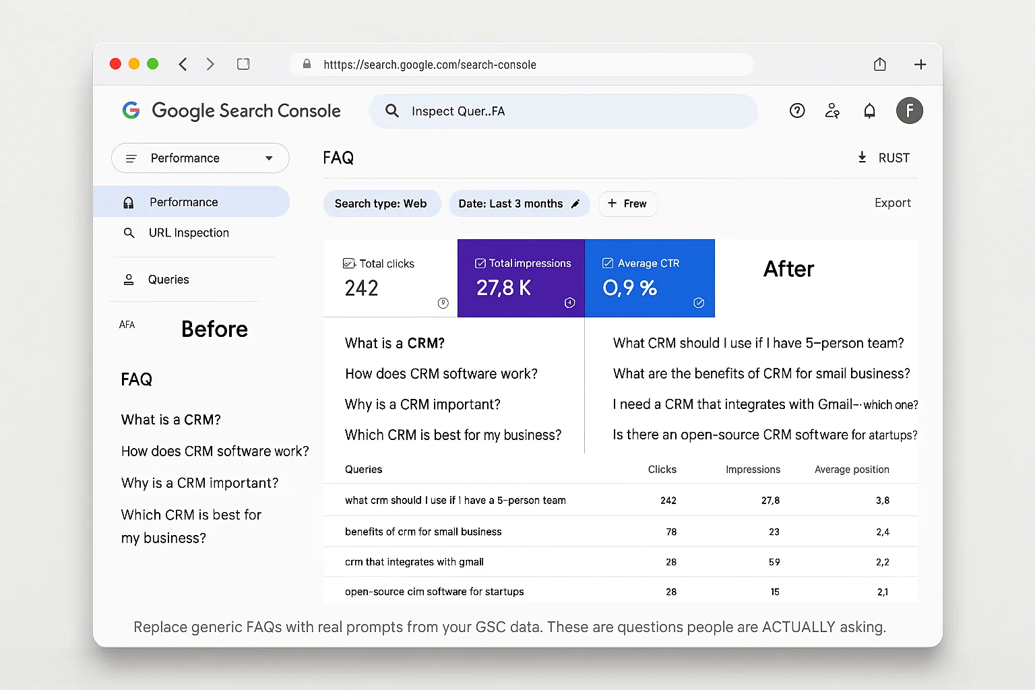
Task: Click the user permissions icon near help
Action: 833,111
